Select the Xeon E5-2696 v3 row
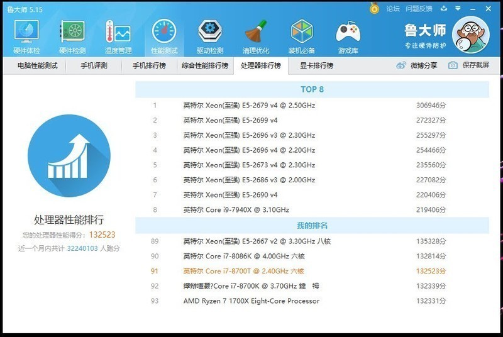This screenshot has height=337, width=503. click(312, 135)
